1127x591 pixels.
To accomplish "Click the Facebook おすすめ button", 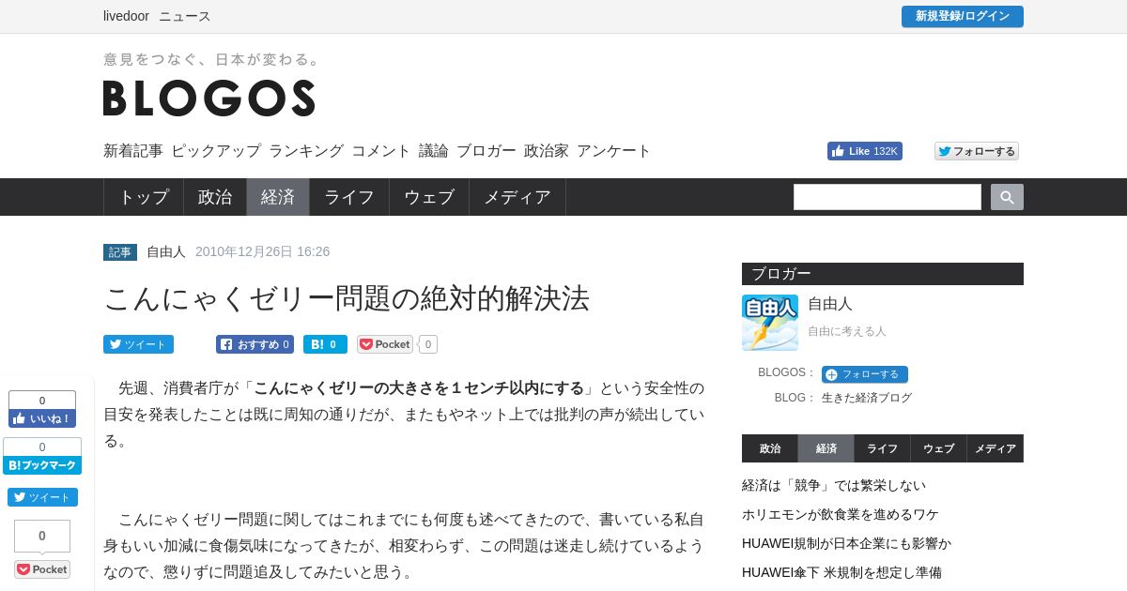I will (x=255, y=344).
